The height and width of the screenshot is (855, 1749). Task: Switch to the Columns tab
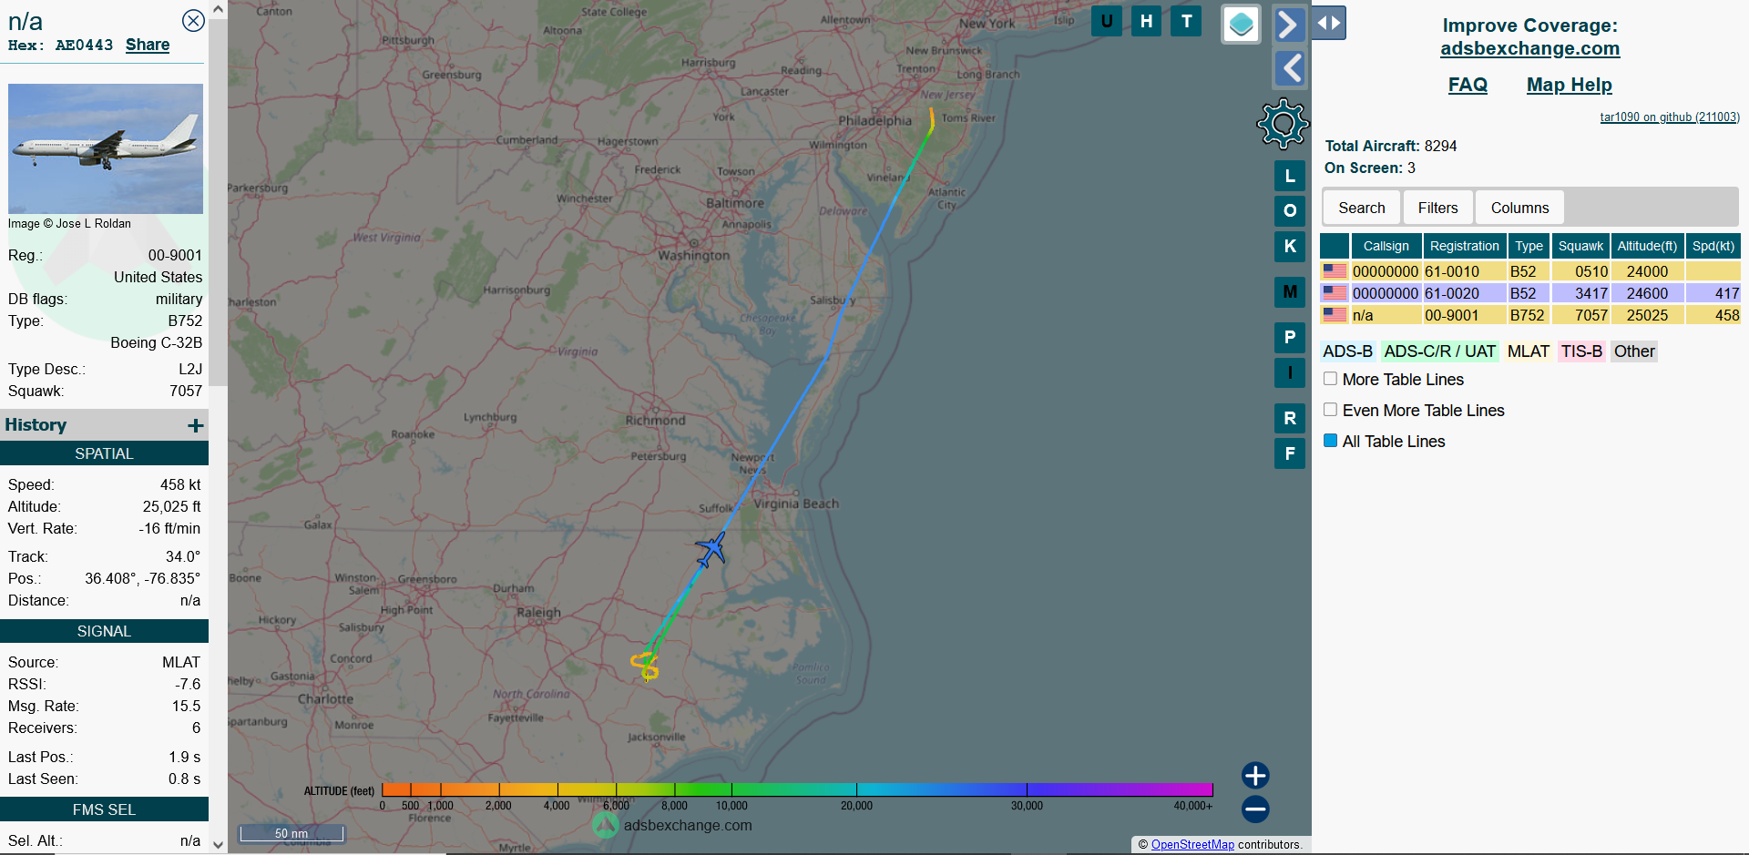1519,209
